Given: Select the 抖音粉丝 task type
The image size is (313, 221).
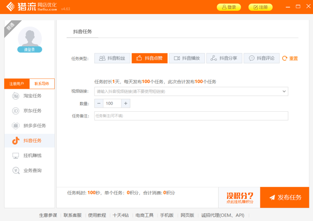Looking at the screenshot, I should click(x=112, y=59).
